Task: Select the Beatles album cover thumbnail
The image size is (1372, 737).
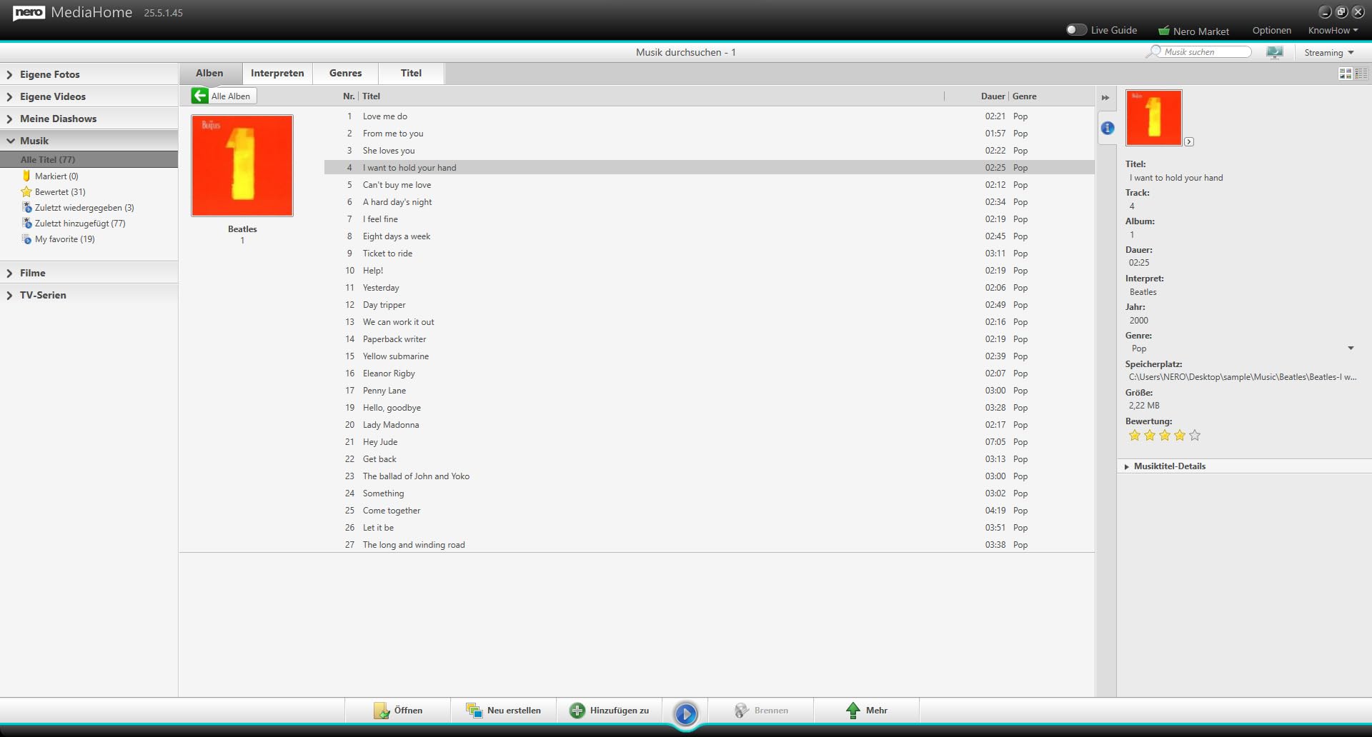Action: click(242, 166)
